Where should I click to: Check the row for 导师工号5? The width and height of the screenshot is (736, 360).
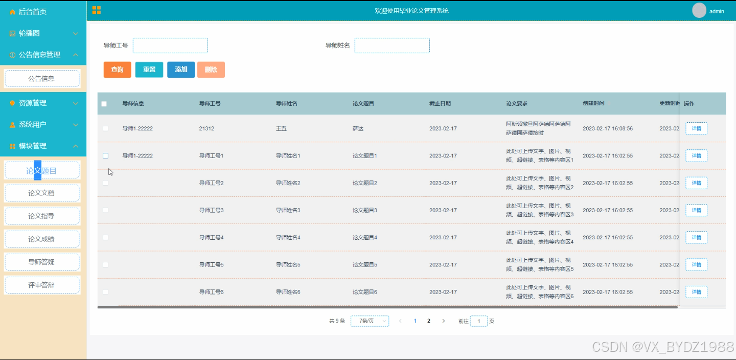(x=105, y=264)
